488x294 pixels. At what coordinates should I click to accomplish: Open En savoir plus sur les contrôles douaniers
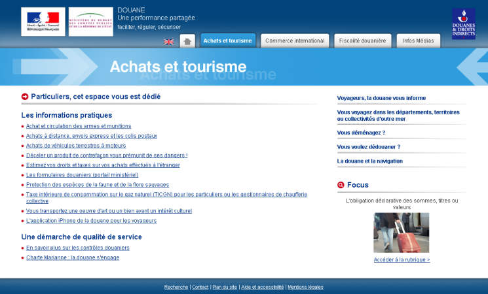78,248
